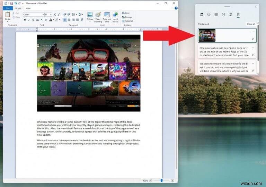The width and height of the screenshot is (266, 187).
Task: Save the document from Quick Access toolbar
Action: 11,3
